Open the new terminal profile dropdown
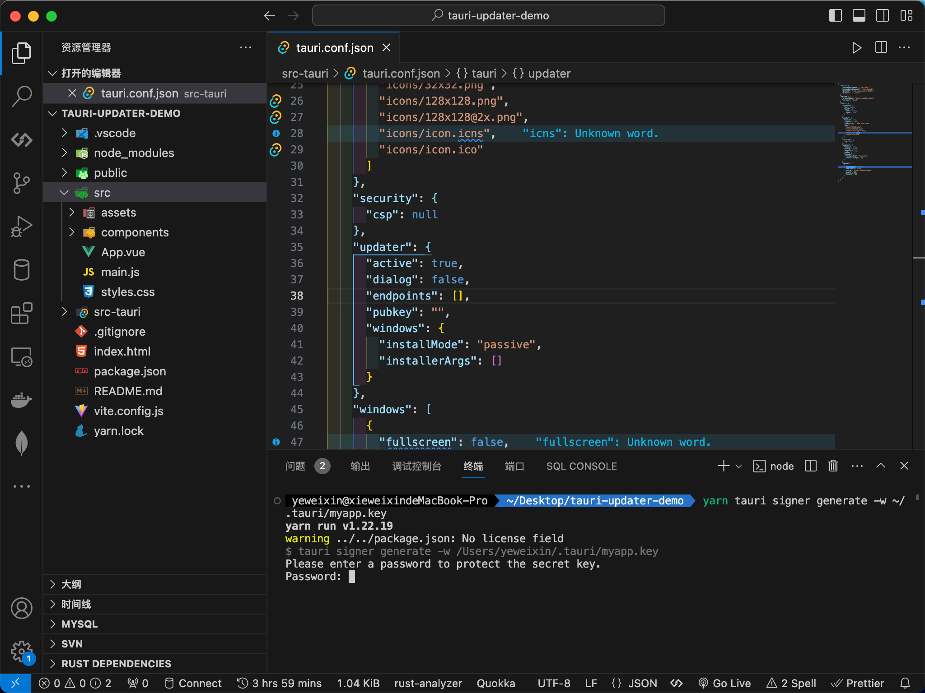Screen dimensions: 925x693 pyautogui.click(x=739, y=466)
